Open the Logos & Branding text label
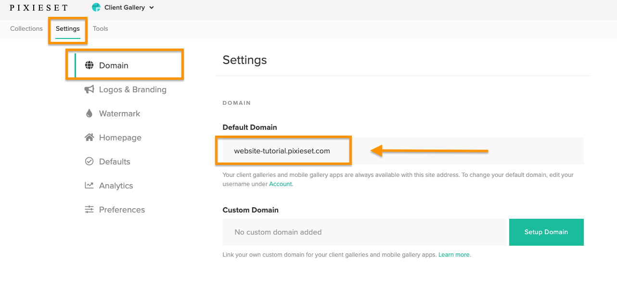Screen dimensions: 617x288 [x=133, y=89]
